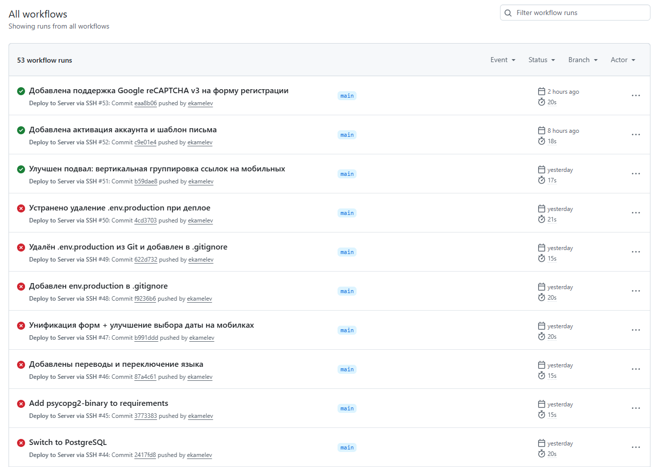Viewport: 659px width, 467px height.
Task: Open ekamelev profile link on run #49
Action: pos(201,260)
